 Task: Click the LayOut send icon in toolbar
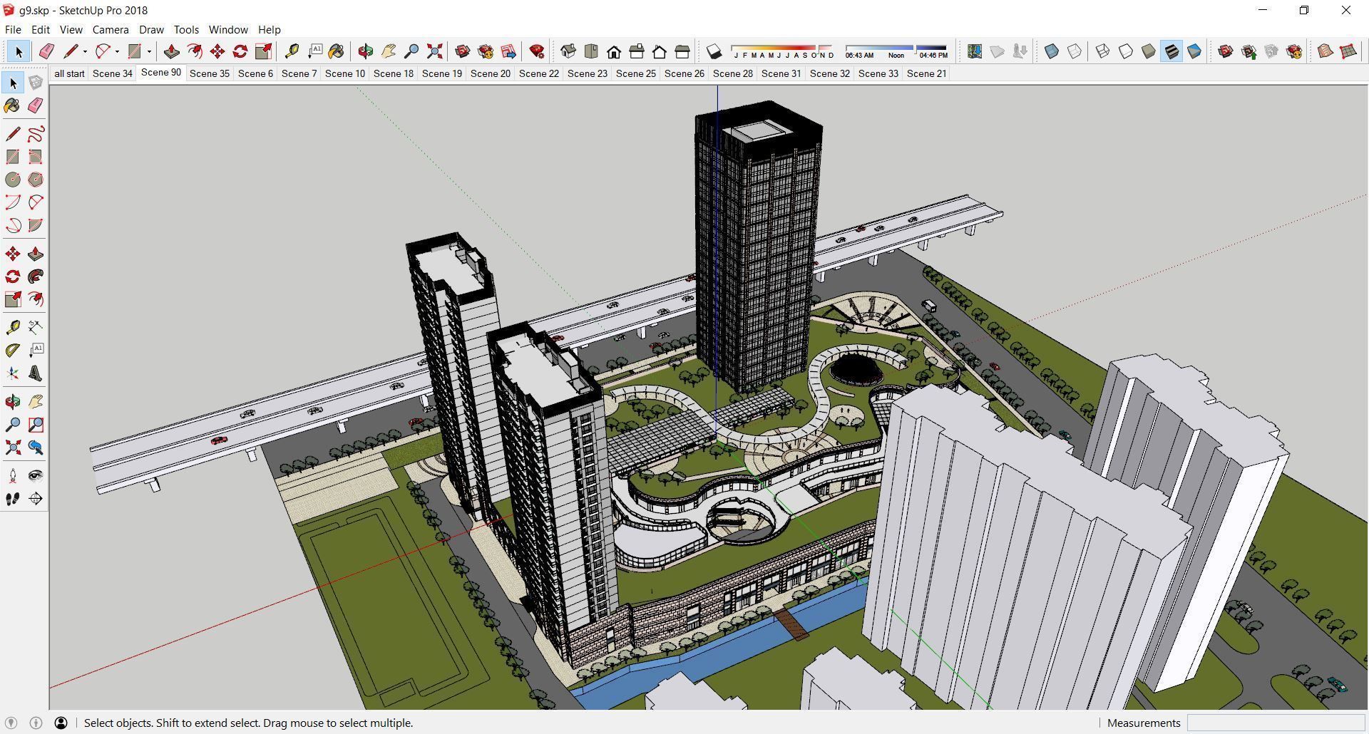pos(508,51)
